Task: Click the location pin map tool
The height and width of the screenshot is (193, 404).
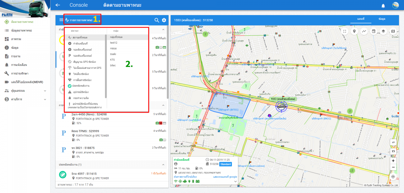Action: [x=354, y=31]
